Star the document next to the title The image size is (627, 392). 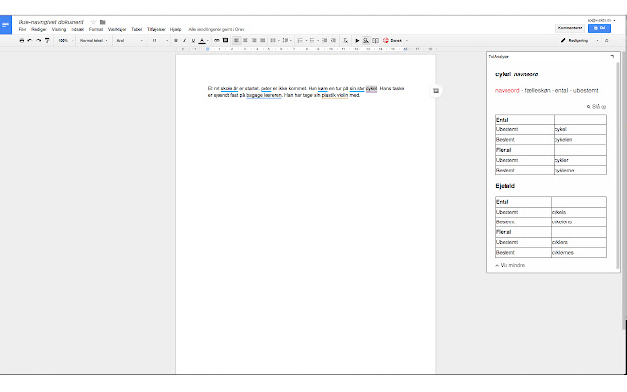click(93, 21)
